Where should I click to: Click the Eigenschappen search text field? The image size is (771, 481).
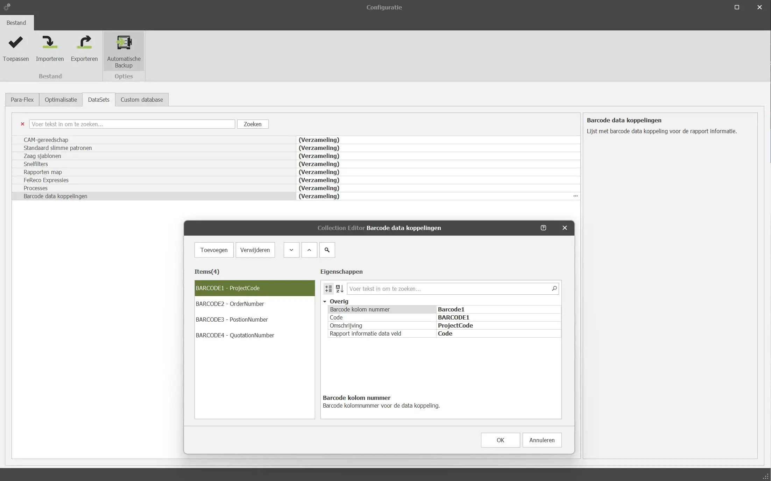coord(448,289)
